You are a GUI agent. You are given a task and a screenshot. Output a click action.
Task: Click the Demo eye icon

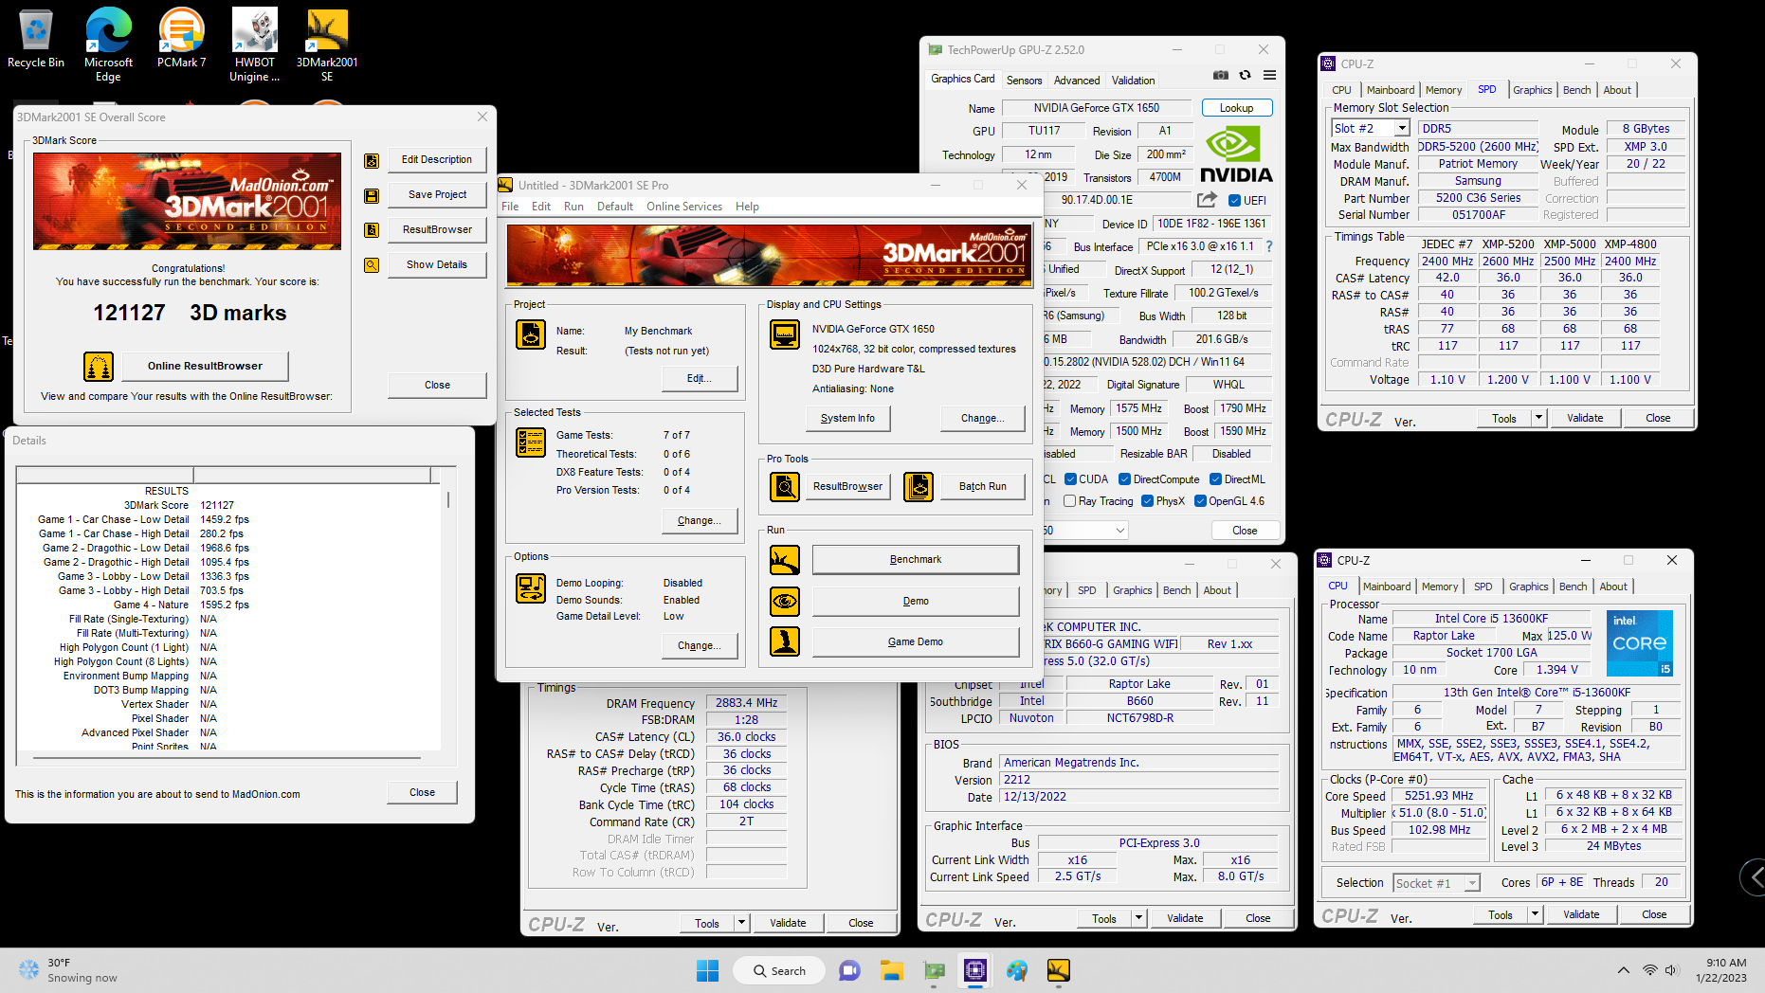[785, 601]
